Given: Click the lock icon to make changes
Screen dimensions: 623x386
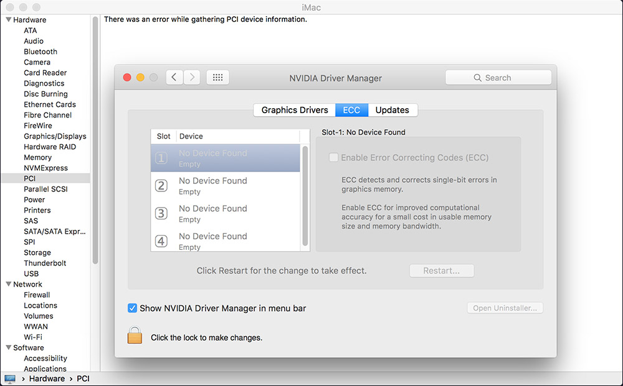Looking at the screenshot, I should pos(135,335).
